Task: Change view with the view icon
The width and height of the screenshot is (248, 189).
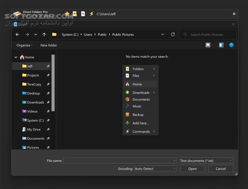Action: coord(208,45)
